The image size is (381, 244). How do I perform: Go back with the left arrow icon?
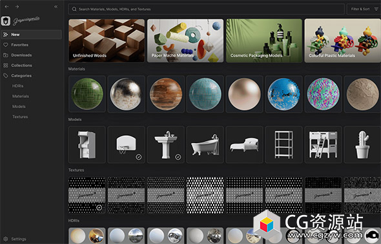[x=7, y=7]
